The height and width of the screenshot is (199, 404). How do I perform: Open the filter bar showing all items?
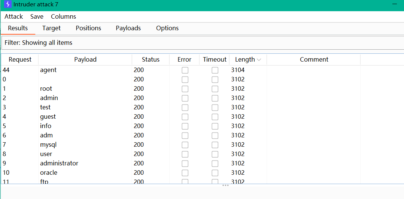coord(202,43)
